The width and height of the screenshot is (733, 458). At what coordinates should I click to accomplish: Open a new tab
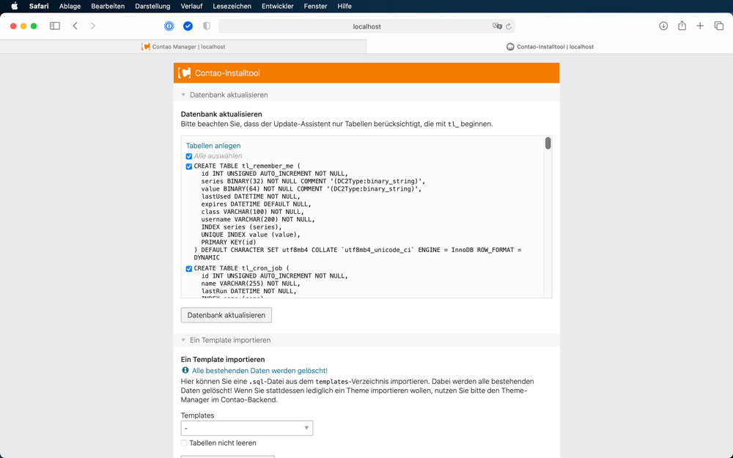tap(700, 26)
